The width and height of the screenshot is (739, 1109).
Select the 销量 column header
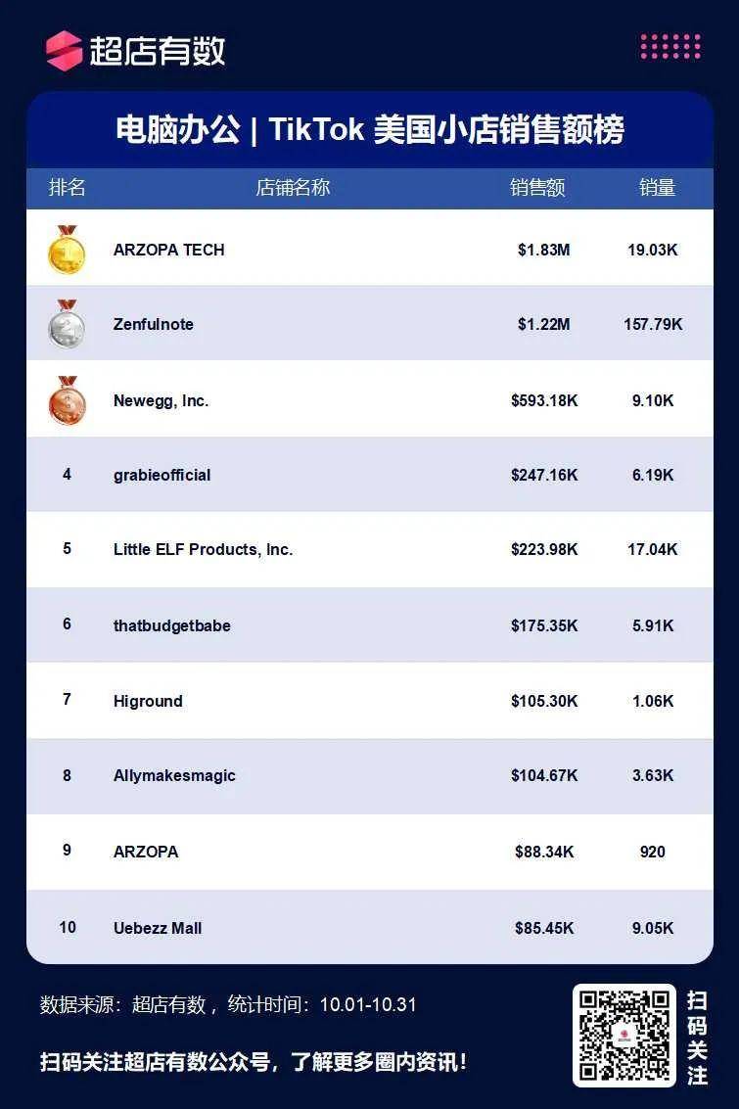coord(657,187)
